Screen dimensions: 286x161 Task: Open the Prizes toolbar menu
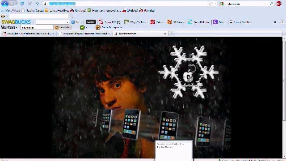(157, 22)
